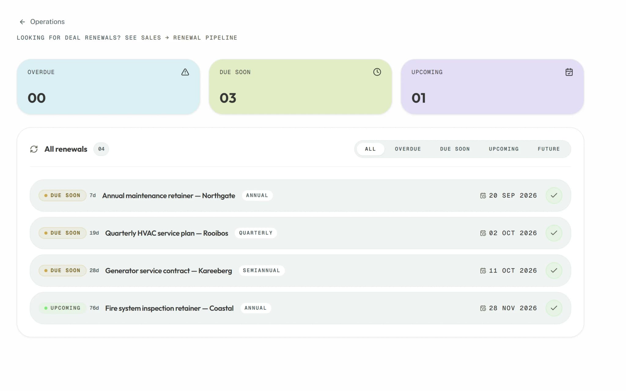Open the Due Soon summary card
626x391 pixels.
tap(300, 87)
